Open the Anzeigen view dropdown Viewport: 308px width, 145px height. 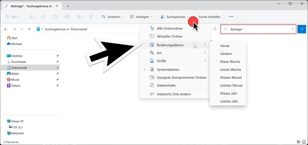pos(141,17)
